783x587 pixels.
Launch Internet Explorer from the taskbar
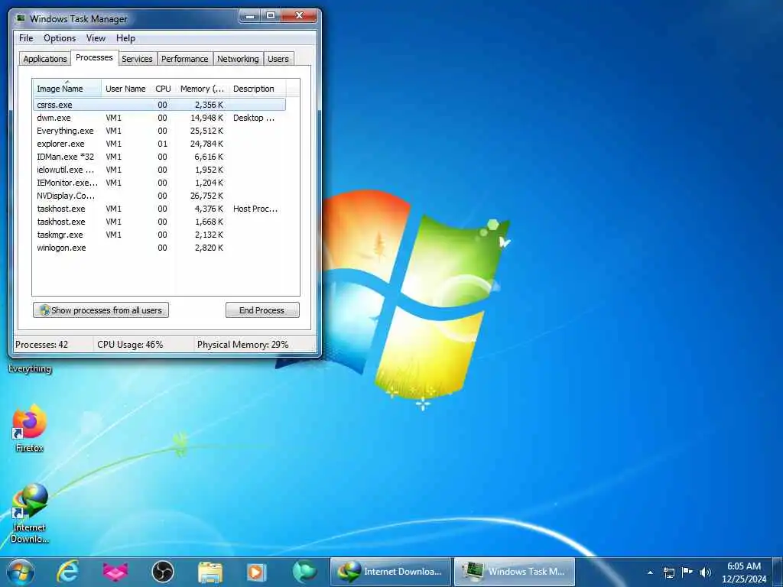click(x=68, y=572)
